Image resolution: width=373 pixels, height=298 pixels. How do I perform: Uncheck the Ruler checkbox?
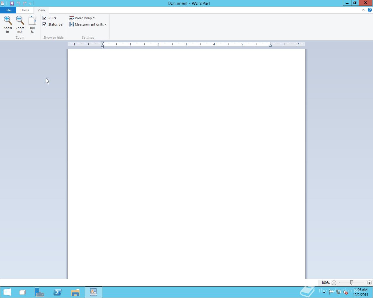click(x=45, y=18)
